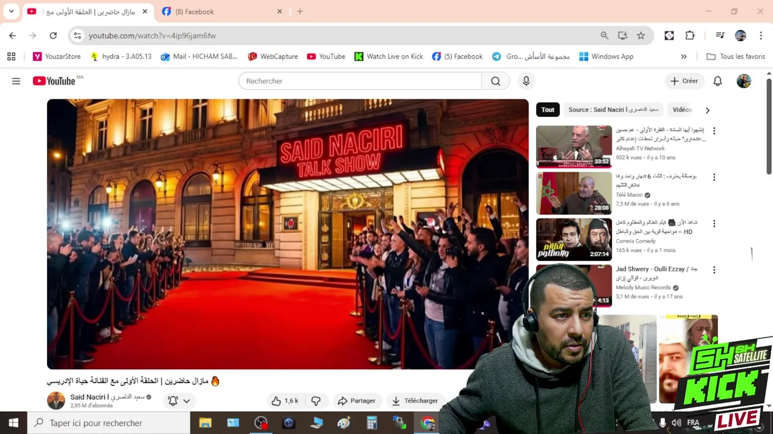Open options for the Télé Maroc video
This screenshot has height=434, width=773.
pyautogui.click(x=714, y=177)
